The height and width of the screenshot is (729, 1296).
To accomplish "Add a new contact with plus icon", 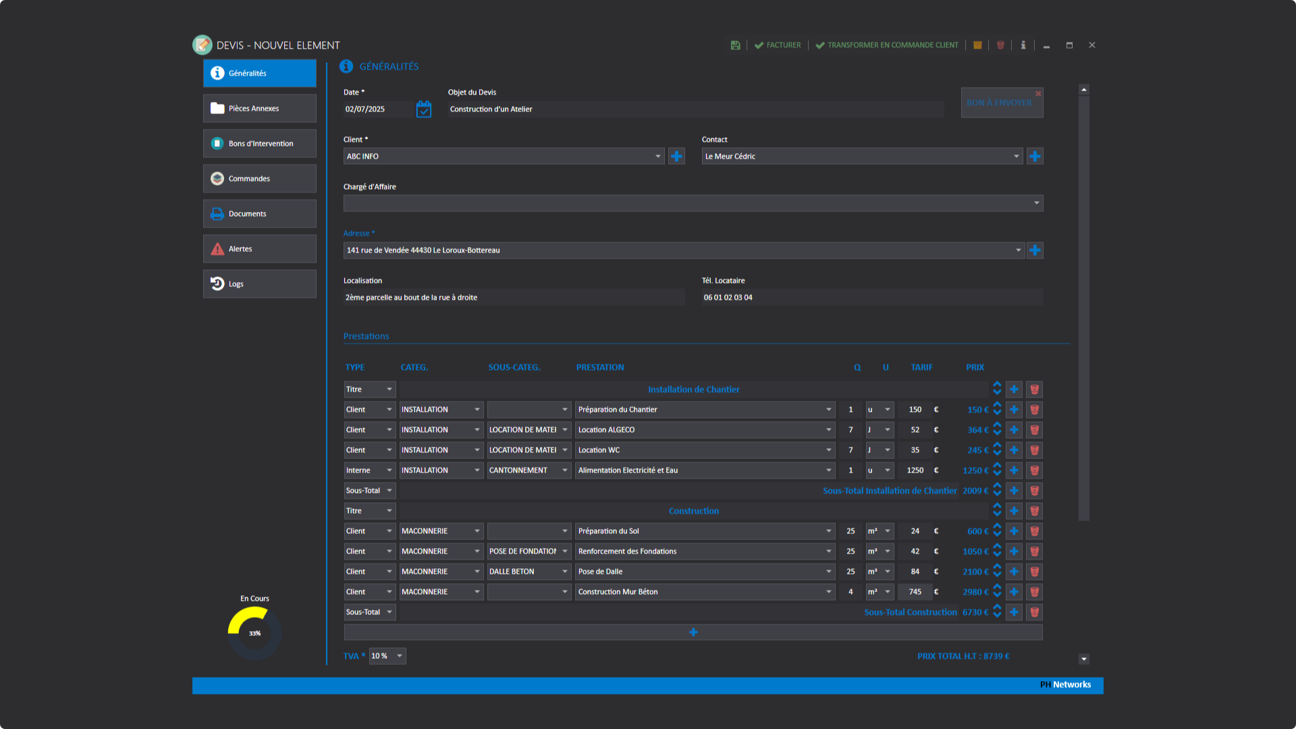I will [x=1035, y=157].
